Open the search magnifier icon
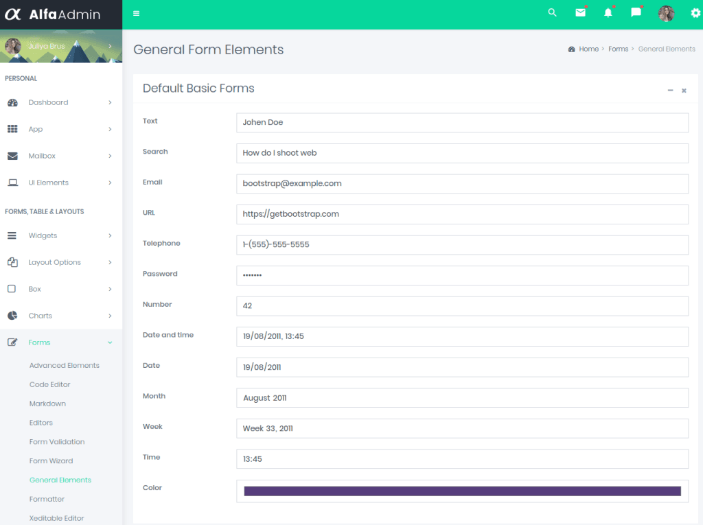The height and width of the screenshot is (525, 703). tap(552, 13)
